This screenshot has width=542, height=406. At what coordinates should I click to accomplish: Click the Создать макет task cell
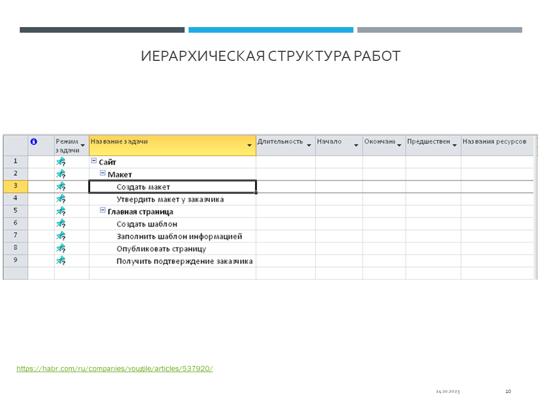click(x=173, y=187)
